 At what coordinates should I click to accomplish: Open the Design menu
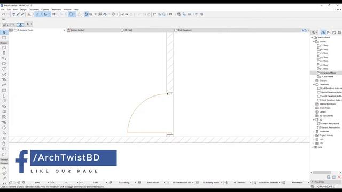pyautogui.click(x=23, y=10)
